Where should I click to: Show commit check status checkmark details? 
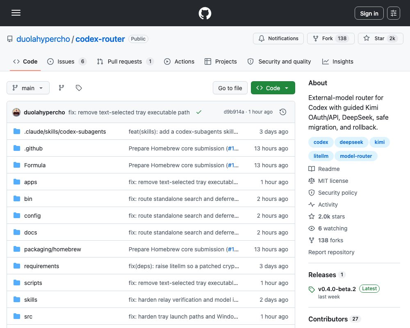[x=199, y=112]
